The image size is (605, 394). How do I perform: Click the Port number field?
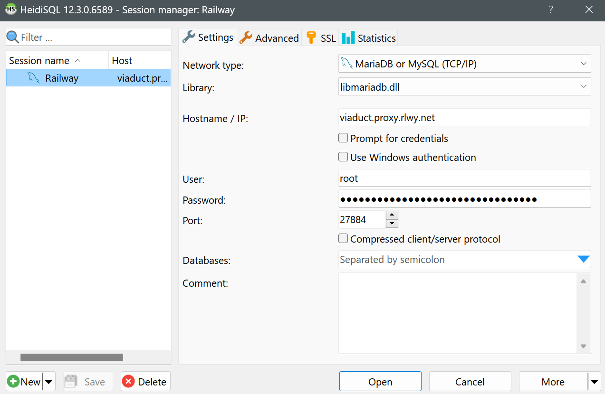[362, 219]
